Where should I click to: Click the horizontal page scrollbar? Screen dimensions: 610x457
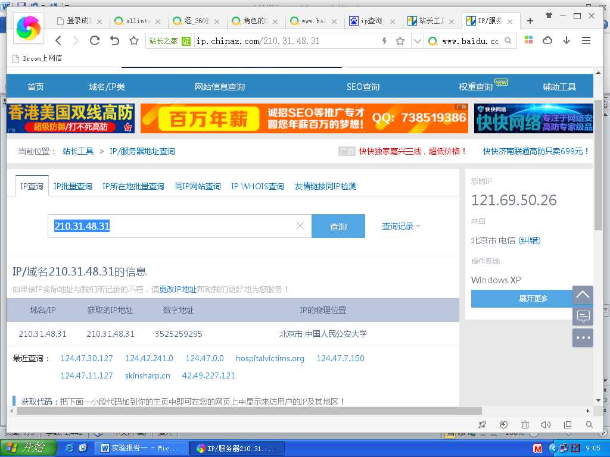pyautogui.click(x=249, y=411)
